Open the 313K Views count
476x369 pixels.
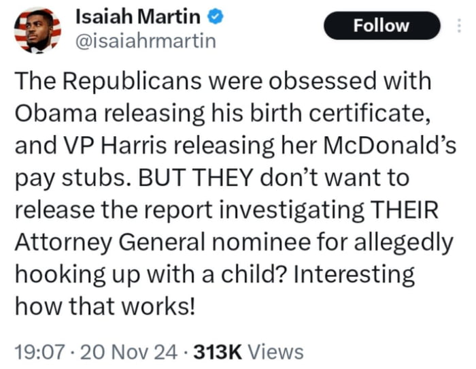tap(249, 351)
